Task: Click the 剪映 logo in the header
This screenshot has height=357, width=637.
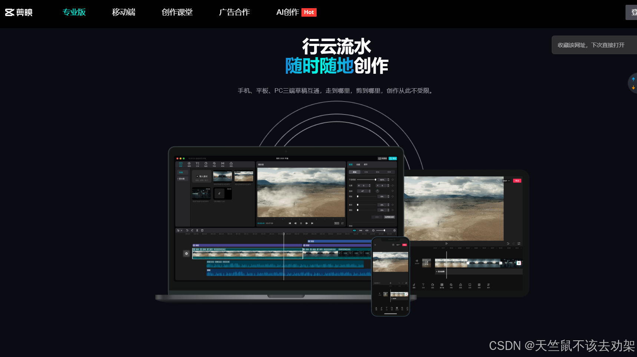Action: point(19,12)
